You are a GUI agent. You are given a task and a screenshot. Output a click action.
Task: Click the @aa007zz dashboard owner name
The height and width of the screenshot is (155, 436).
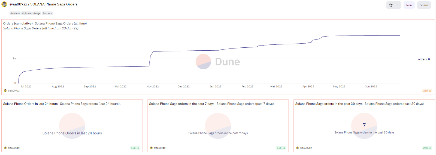18,4
